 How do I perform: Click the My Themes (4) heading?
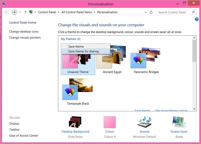71,39
